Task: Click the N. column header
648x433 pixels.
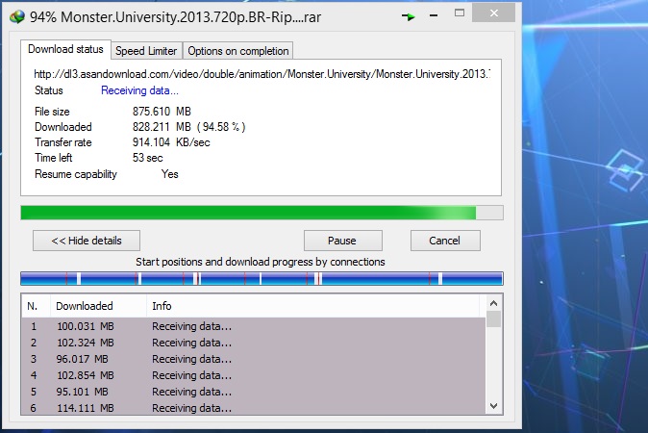Action: point(36,306)
